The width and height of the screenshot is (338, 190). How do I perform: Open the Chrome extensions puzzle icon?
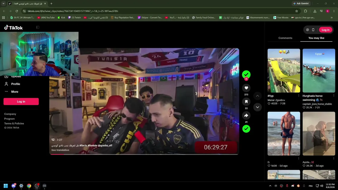(x=306, y=11)
